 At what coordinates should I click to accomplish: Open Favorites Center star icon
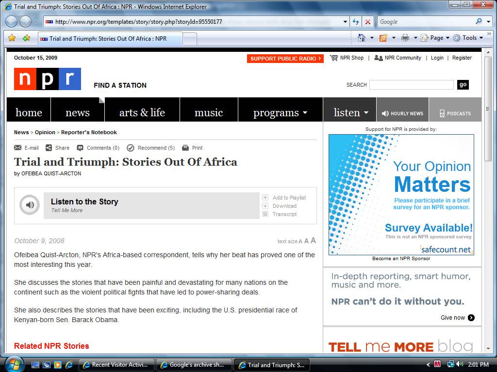tap(12, 38)
